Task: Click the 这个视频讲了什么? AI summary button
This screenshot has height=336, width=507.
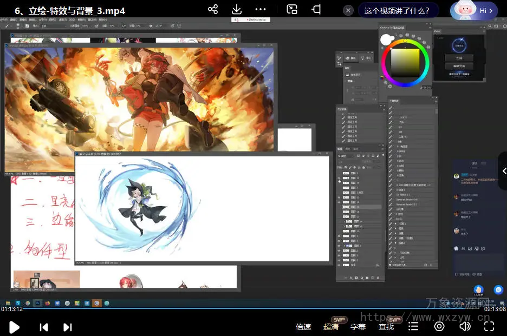Action: pos(397,10)
